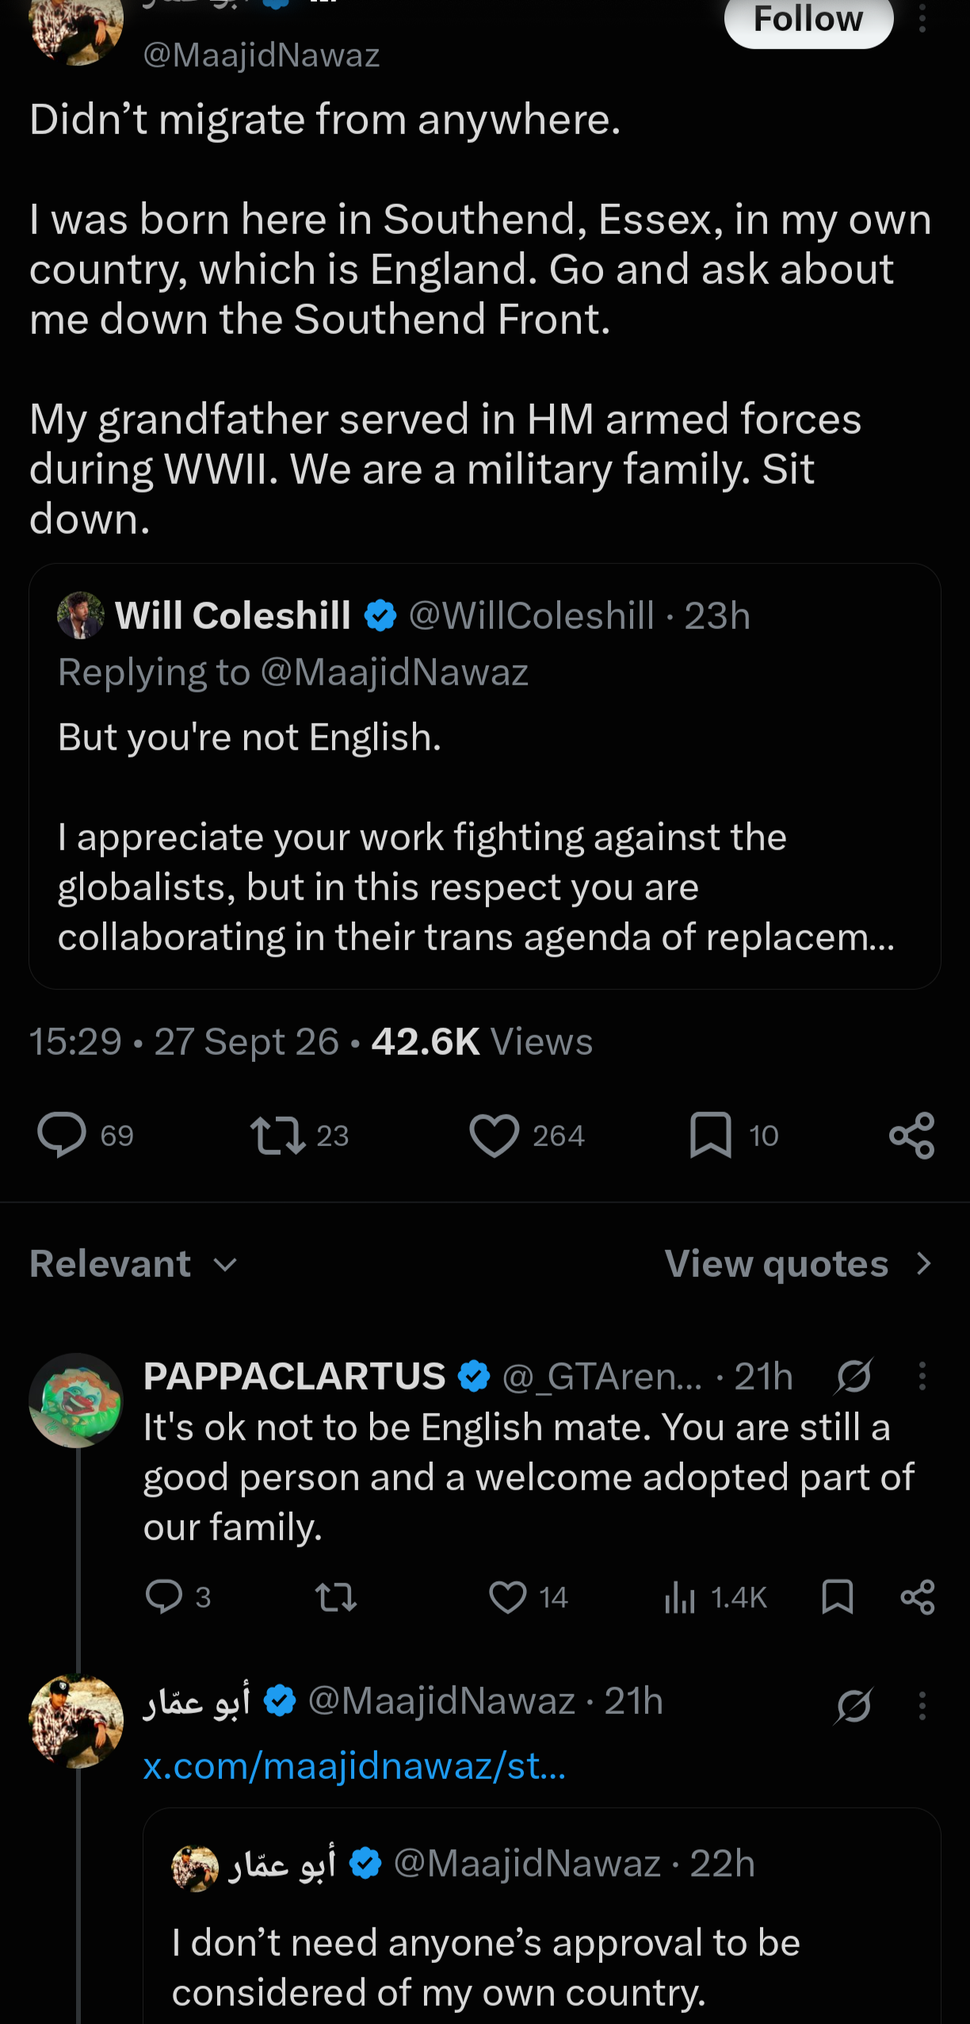
Task: Bookmark the PAPPACLARTUS reply
Action: click(x=838, y=1597)
